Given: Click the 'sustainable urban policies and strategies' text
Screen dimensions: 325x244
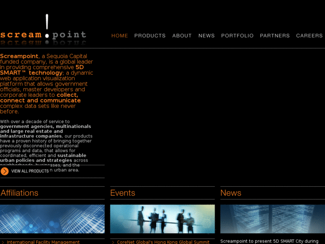Looking at the screenshot, I should click(43, 158).
